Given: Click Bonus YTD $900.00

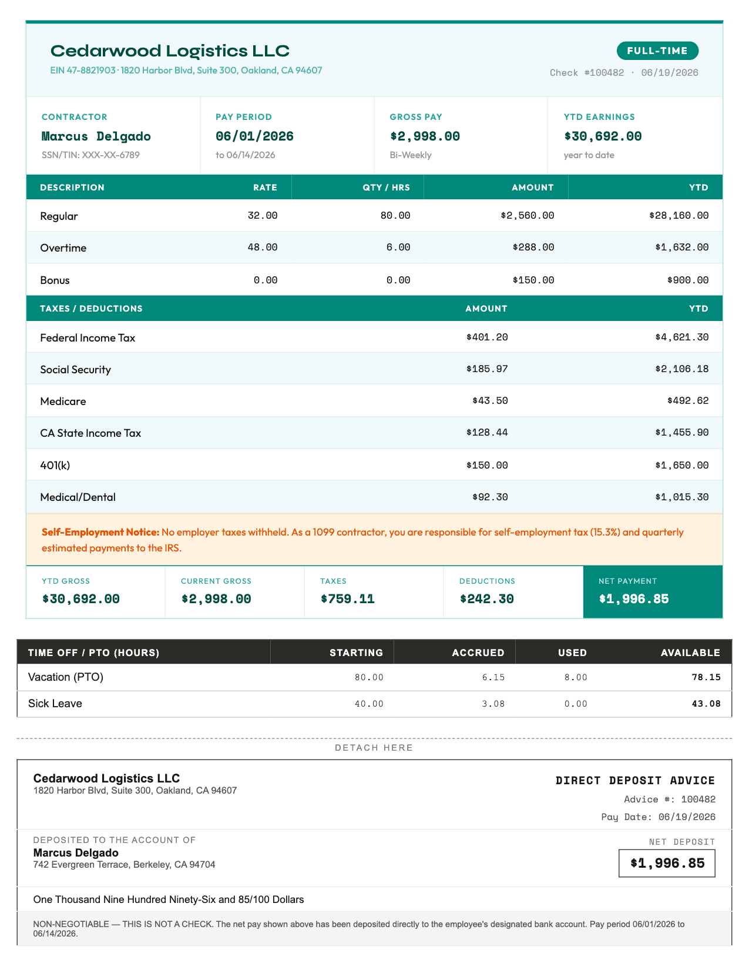Looking at the screenshot, I should tap(688, 280).
